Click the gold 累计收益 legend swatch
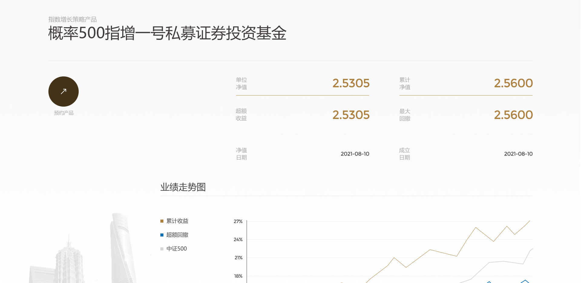The height and width of the screenshot is (283, 581). click(162, 221)
